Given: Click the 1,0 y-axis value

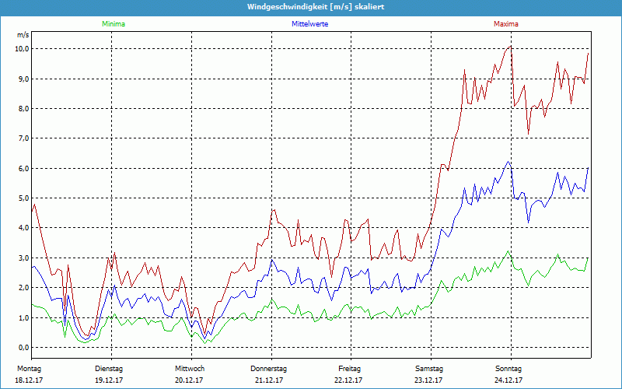Looking at the screenshot, I should pyautogui.click(x=23, y=317).
